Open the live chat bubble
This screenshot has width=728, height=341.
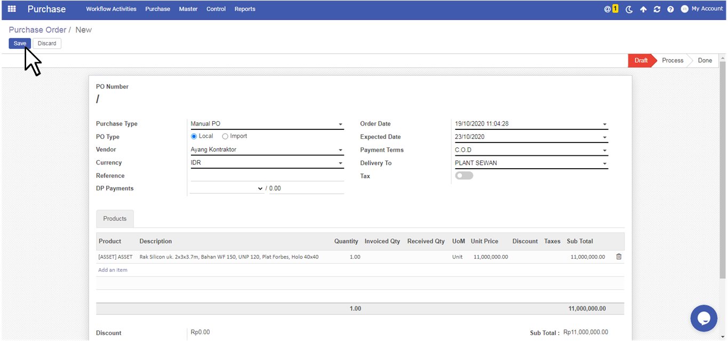703,318
